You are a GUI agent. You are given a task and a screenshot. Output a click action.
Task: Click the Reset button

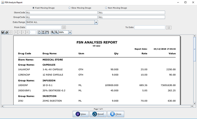coord(98,114)
